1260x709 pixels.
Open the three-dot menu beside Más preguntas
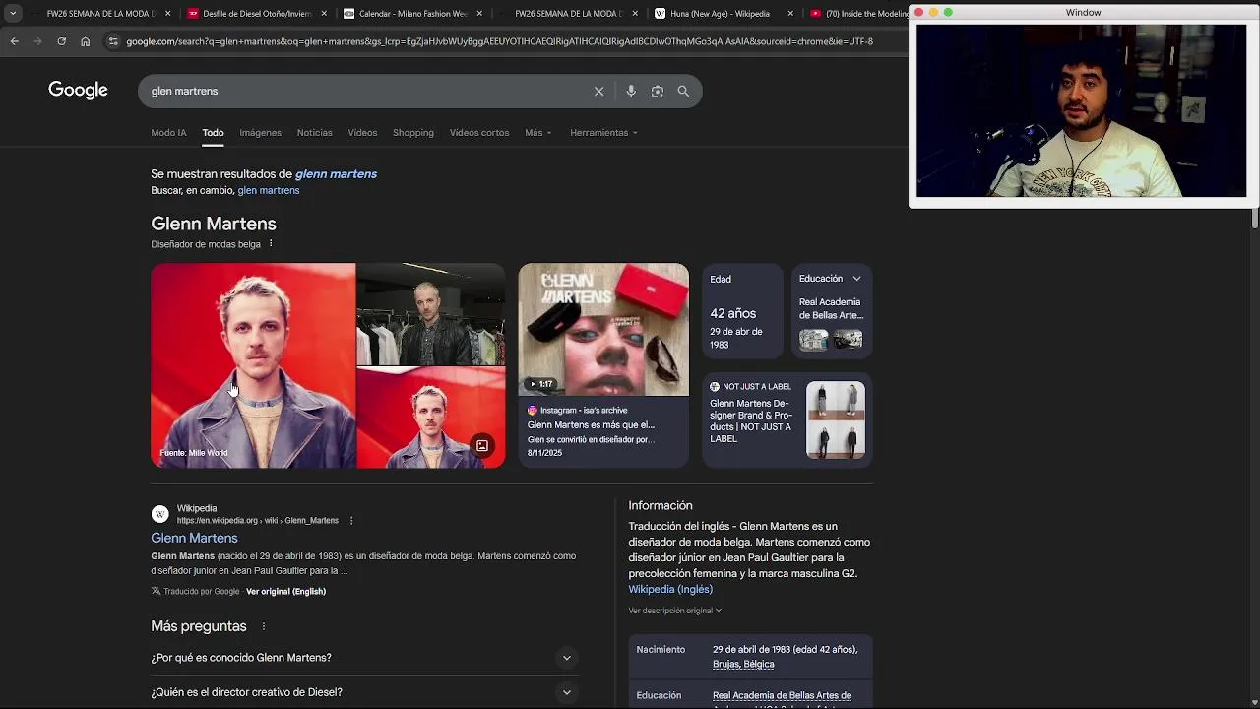pyautogui.click(x=263, y=626)
